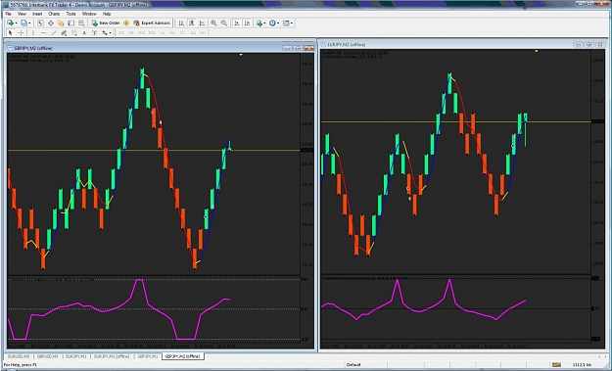Switch to the EURJPY,M1 chart tab

76,356
